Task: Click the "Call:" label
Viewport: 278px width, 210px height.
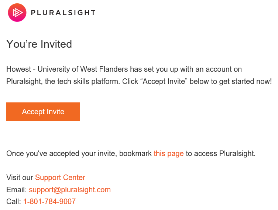Action: click(14, 201)
